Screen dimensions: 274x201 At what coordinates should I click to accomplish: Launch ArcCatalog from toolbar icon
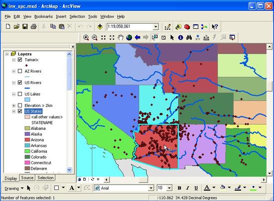click(178, 27)
